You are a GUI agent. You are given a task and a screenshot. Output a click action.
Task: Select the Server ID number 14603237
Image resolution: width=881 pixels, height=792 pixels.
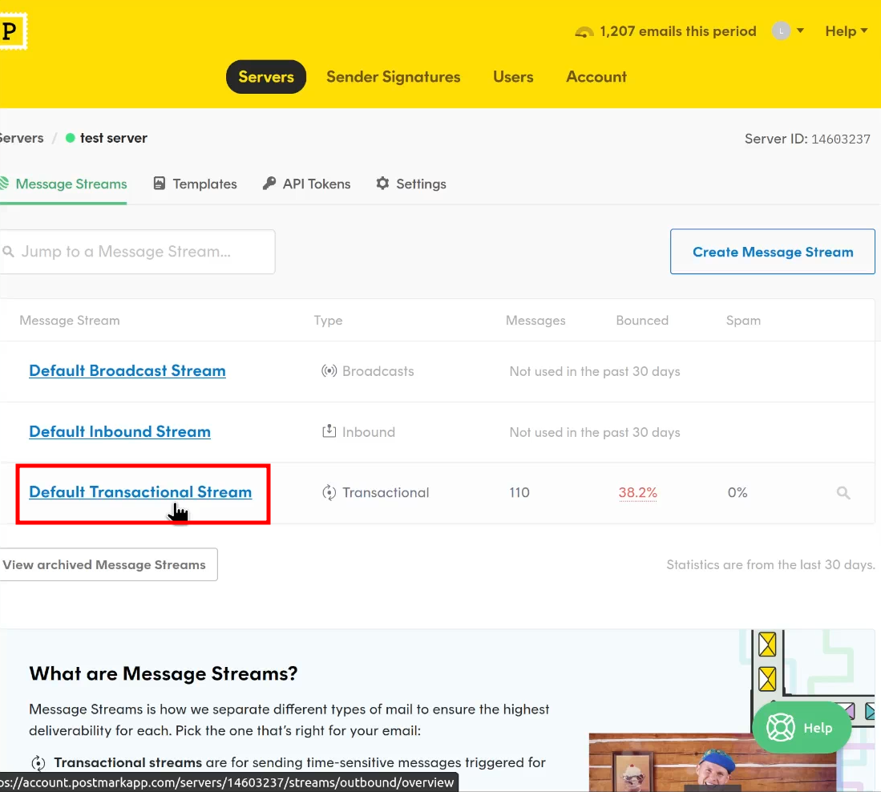pos(841,139)
